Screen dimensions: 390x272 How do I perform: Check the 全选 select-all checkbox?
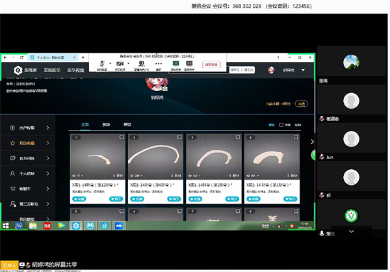281,125
